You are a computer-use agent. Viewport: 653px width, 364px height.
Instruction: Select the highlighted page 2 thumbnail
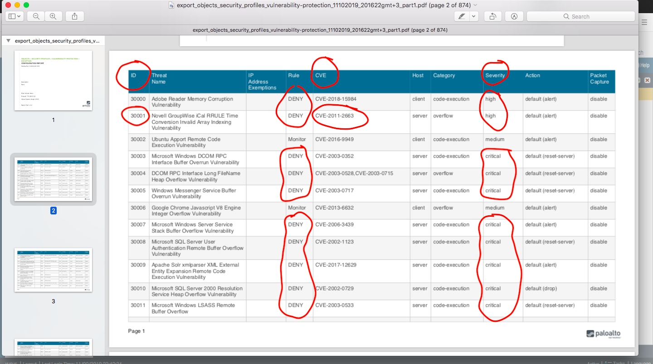(53, 179)
